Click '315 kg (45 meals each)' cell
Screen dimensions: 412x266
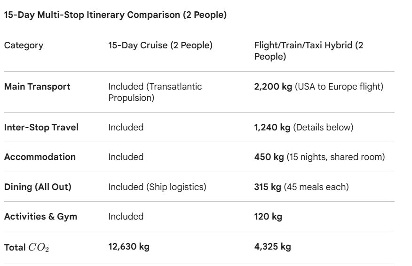301,187
